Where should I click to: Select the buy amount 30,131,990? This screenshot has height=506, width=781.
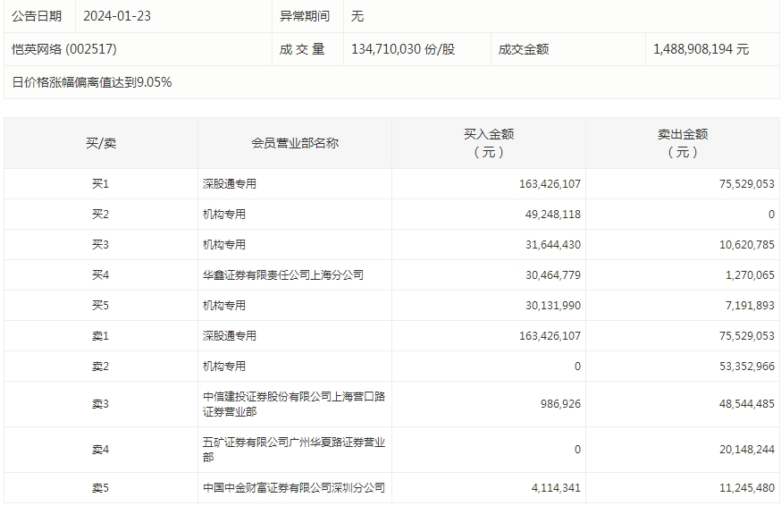[x=553, y=306]
